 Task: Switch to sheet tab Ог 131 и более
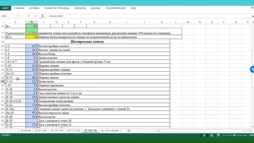[110, 131]
